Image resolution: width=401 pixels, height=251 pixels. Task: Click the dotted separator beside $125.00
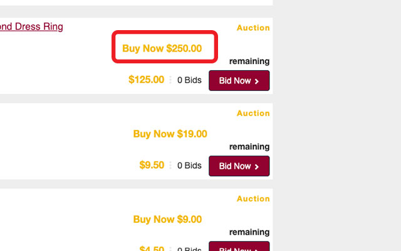(170, 80)
